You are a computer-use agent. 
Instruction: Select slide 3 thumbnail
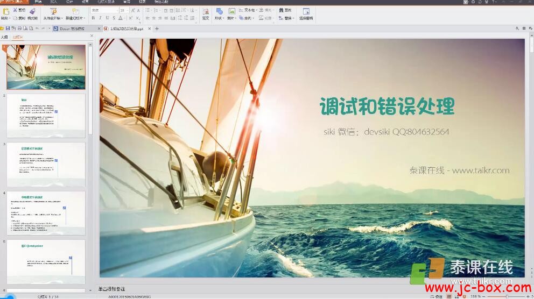pos(46,165)
